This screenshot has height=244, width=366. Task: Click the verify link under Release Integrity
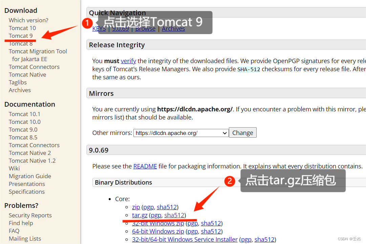128,61
